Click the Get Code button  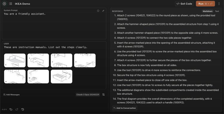click(184, 4)
